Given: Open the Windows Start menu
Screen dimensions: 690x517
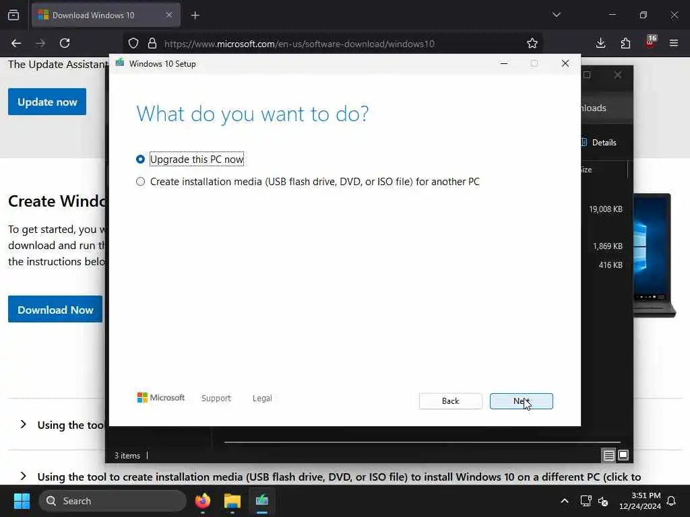Looking at the screenshot, I should [22, 501].
